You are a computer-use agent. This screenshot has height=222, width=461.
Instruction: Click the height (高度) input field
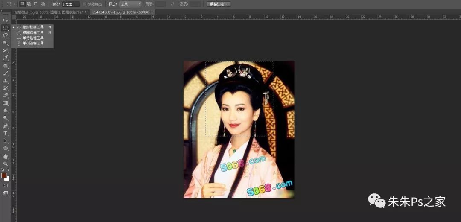[x=195, y=4]
